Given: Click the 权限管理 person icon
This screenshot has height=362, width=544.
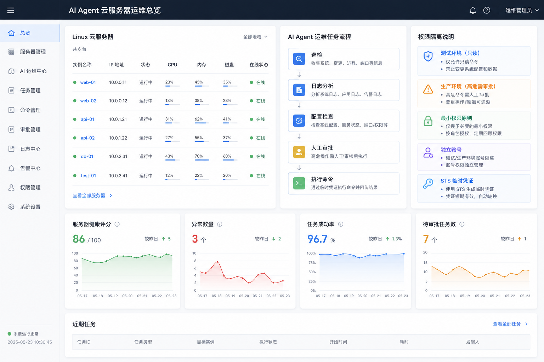Looking at the screenshot, I should pyautogui.click(x=11, y=187).
